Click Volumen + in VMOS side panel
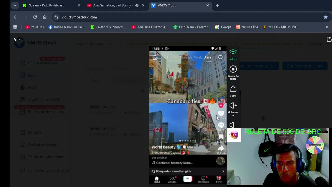332x187 pixels. click(x=233, y=109)
